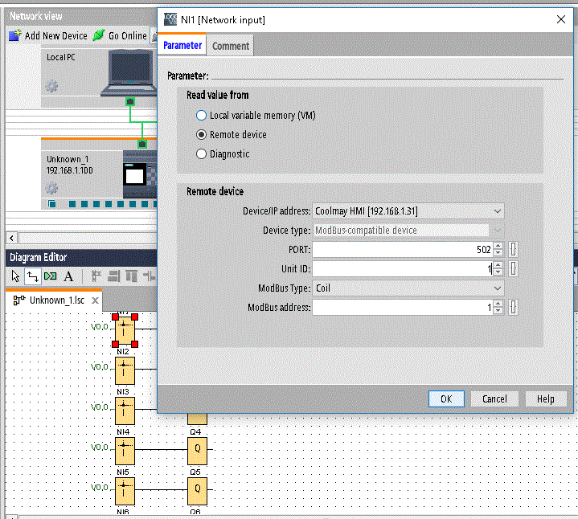Open the ModBus Type dropdown

(x=498, y=288)
